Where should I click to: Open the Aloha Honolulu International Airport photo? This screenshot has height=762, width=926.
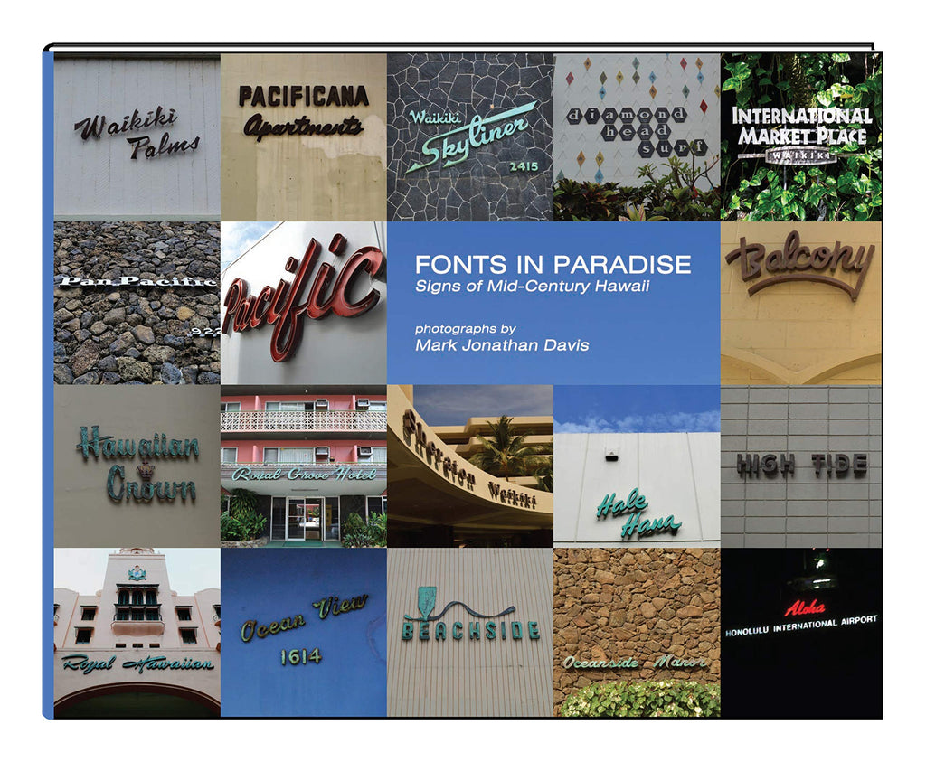coord(801,633)
